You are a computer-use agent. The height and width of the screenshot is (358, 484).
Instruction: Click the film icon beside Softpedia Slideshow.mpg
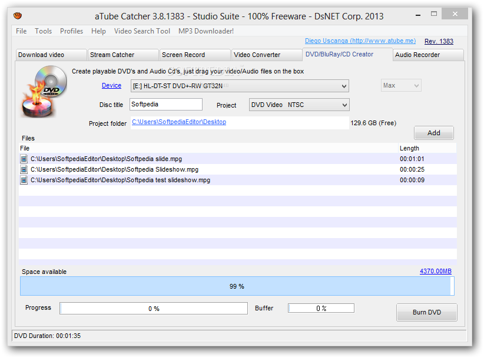[24, 169]
